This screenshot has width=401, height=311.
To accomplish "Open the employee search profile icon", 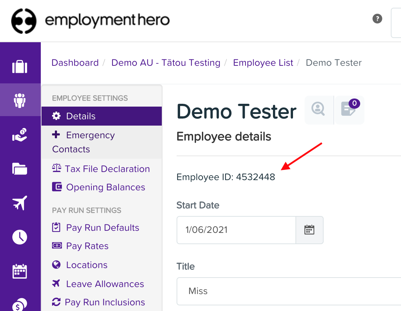I will click(318, 110).
